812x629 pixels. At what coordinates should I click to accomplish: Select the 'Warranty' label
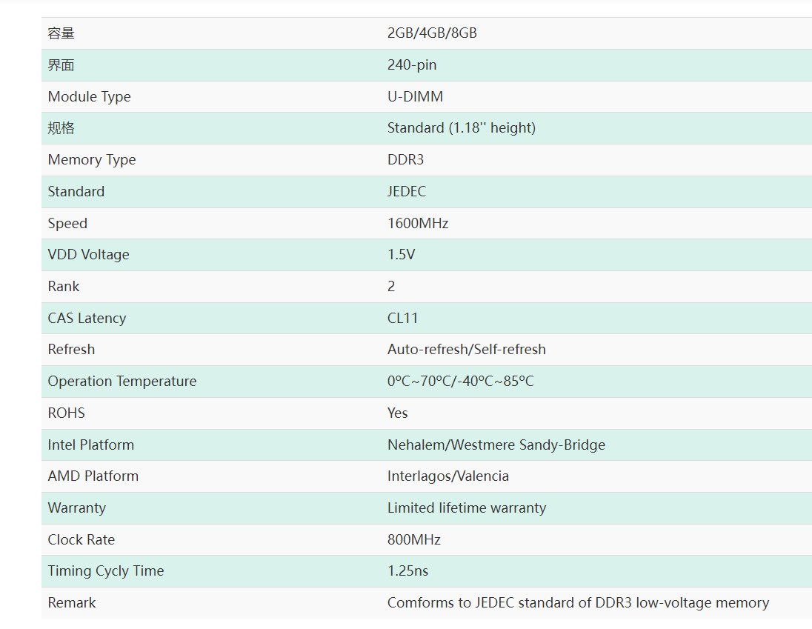pyautogui.click(x=76, y=508)
